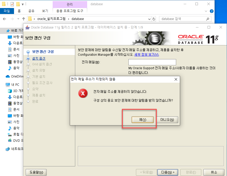
Task: Go forward in Explorer navigation
Action: 12,19
